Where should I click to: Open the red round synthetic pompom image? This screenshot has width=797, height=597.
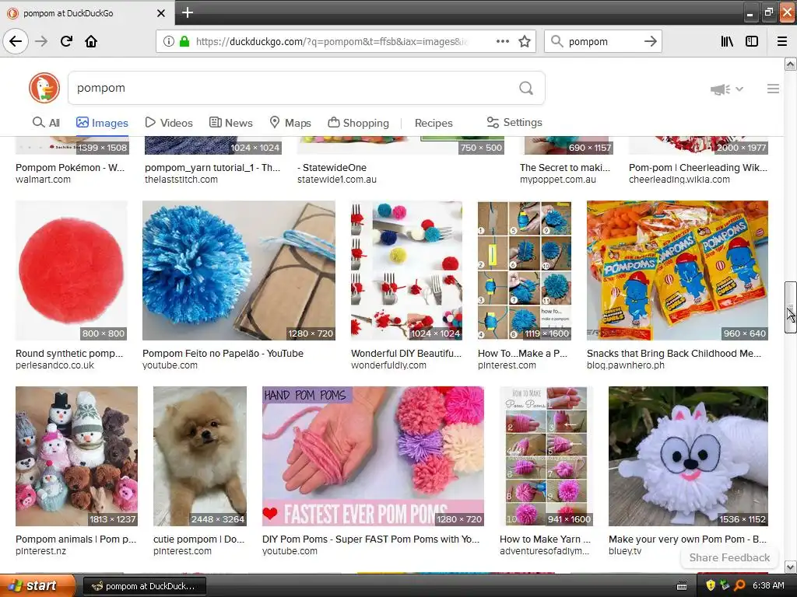click(71, 270)
